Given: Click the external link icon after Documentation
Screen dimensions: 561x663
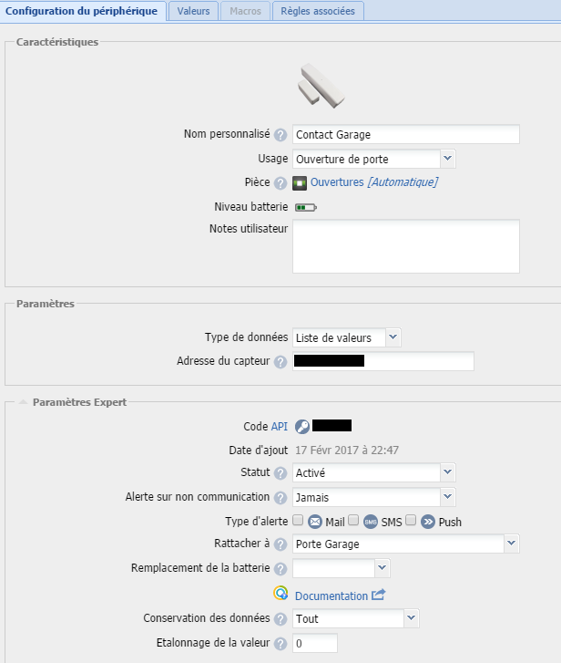Looking at the screenshot, I should 378,596.
